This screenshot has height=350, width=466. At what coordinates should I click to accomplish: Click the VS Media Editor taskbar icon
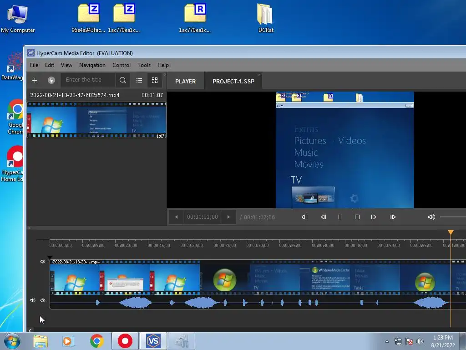153,341
